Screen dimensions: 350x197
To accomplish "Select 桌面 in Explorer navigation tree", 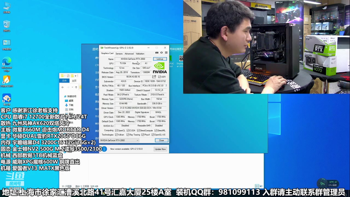I will 69,101.
